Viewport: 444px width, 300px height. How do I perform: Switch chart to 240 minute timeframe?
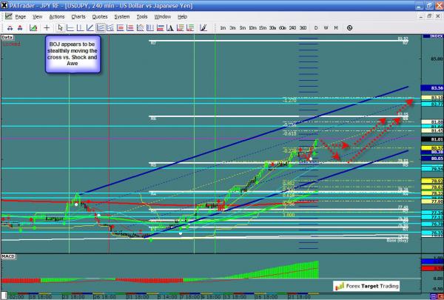292,28
